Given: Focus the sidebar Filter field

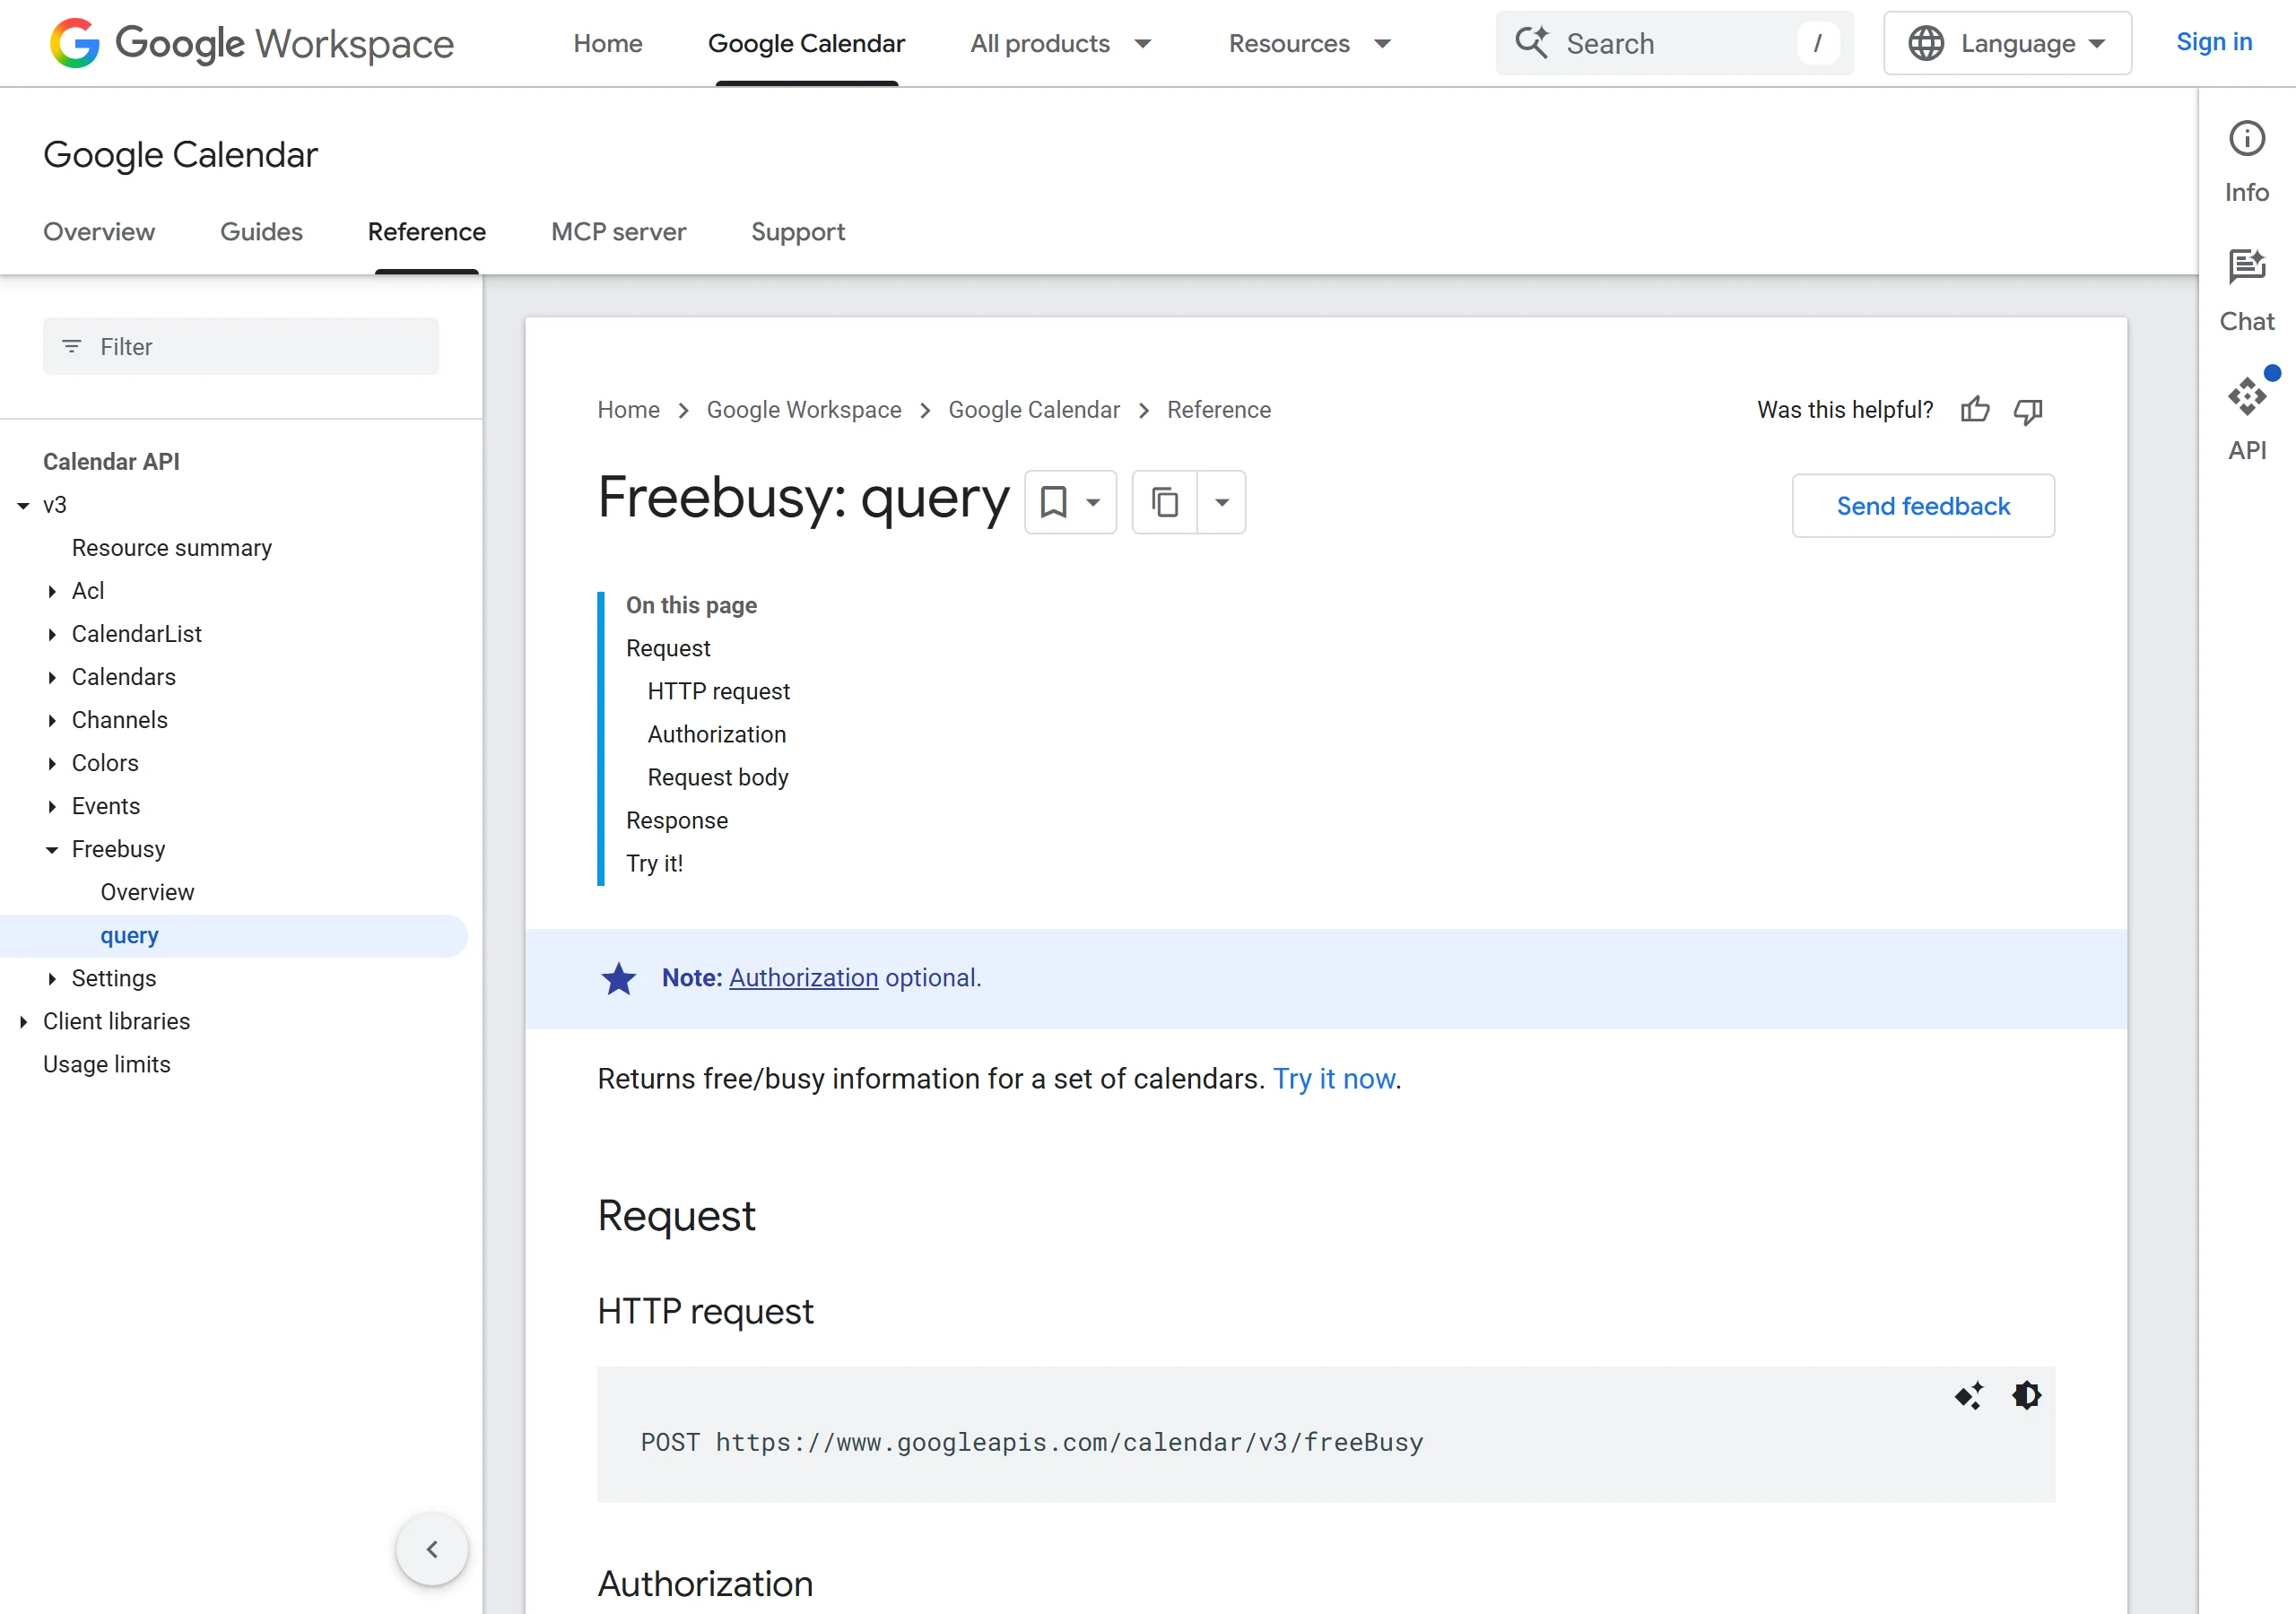Looking at the screenshot, I should pyautogui.click(x=240, y=347).
